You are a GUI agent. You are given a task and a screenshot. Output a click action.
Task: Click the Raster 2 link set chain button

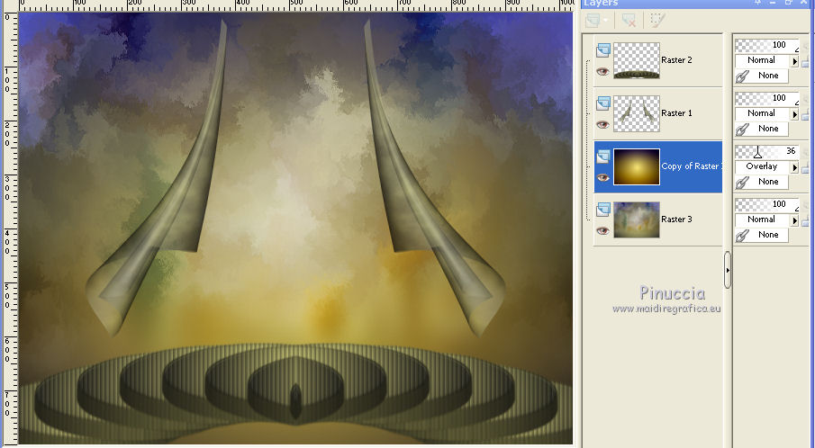pyautogui.click(x=762, y=76)
